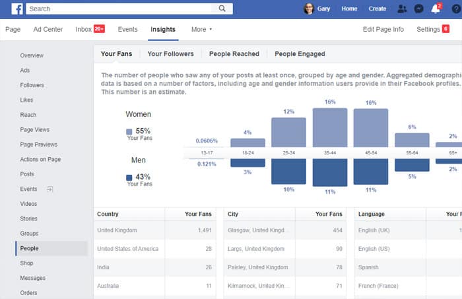Click the India country row
The width and height of the screenshot is (462, 299).
[155, 267]
